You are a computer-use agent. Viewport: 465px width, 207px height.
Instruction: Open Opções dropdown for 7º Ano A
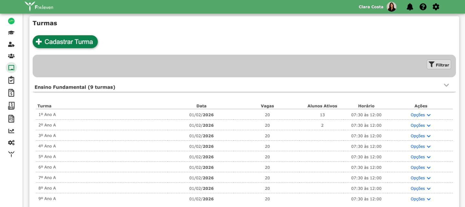tap(421, 178)
